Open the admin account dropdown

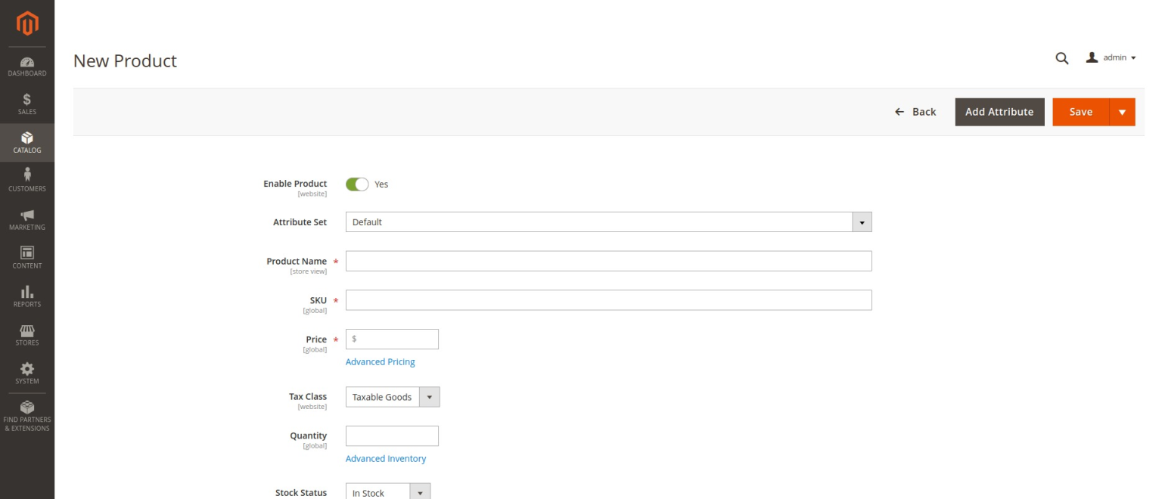point(1111,57)
